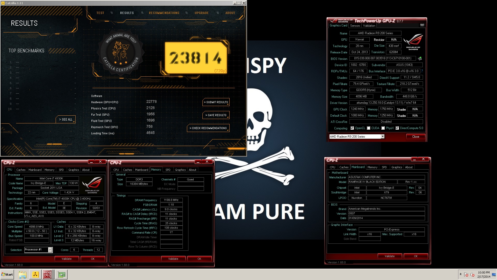The width and height of the screenshot is (497, 280).
Task: Toggle the OpenCL checkbox
Action: (352, 128)
